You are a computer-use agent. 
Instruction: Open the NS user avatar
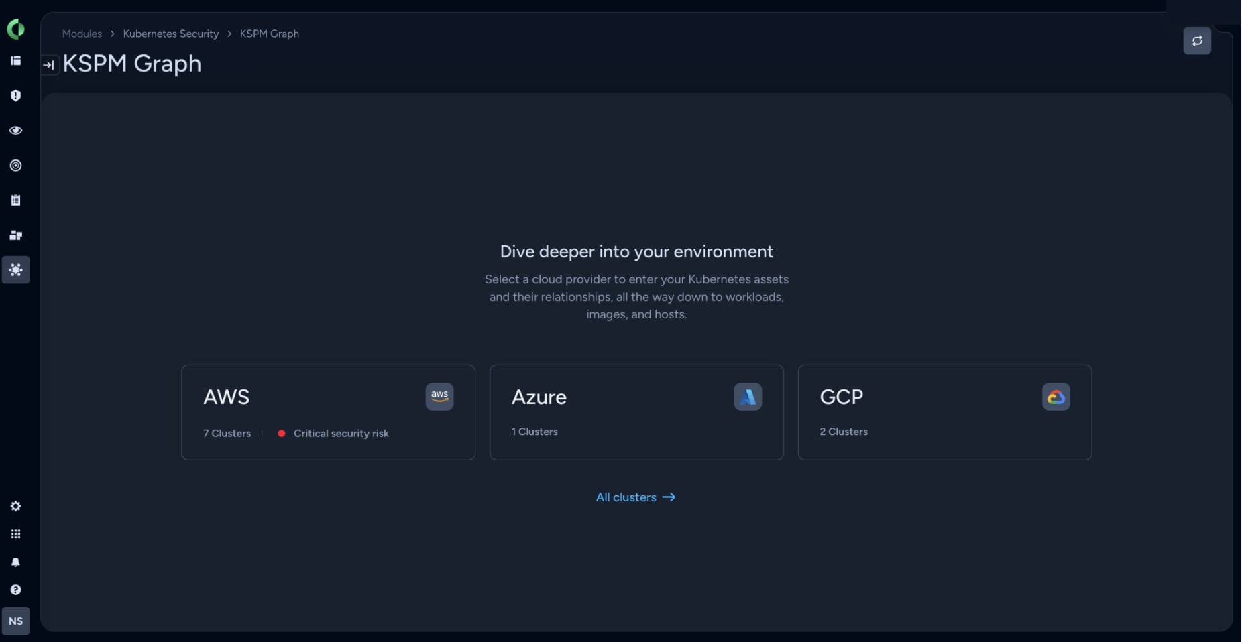15,621
